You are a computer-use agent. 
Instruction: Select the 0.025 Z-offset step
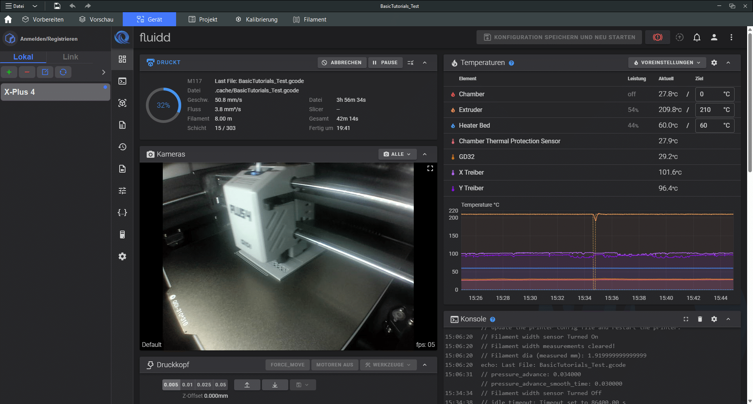[204, 385]
